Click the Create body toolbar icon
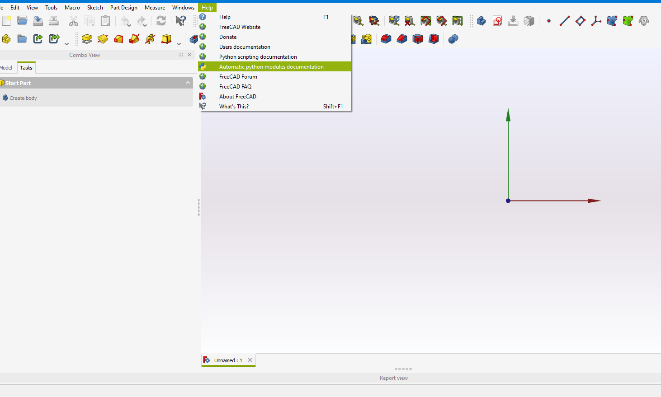 pos(482,21)
